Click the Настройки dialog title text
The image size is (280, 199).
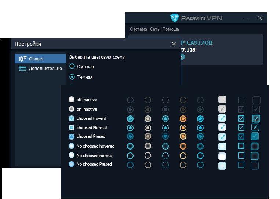(x=28, y=44)
